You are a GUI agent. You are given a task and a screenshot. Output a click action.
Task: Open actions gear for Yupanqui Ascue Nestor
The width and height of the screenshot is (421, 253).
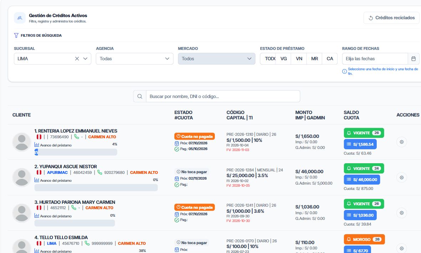(x=401, y=177)
